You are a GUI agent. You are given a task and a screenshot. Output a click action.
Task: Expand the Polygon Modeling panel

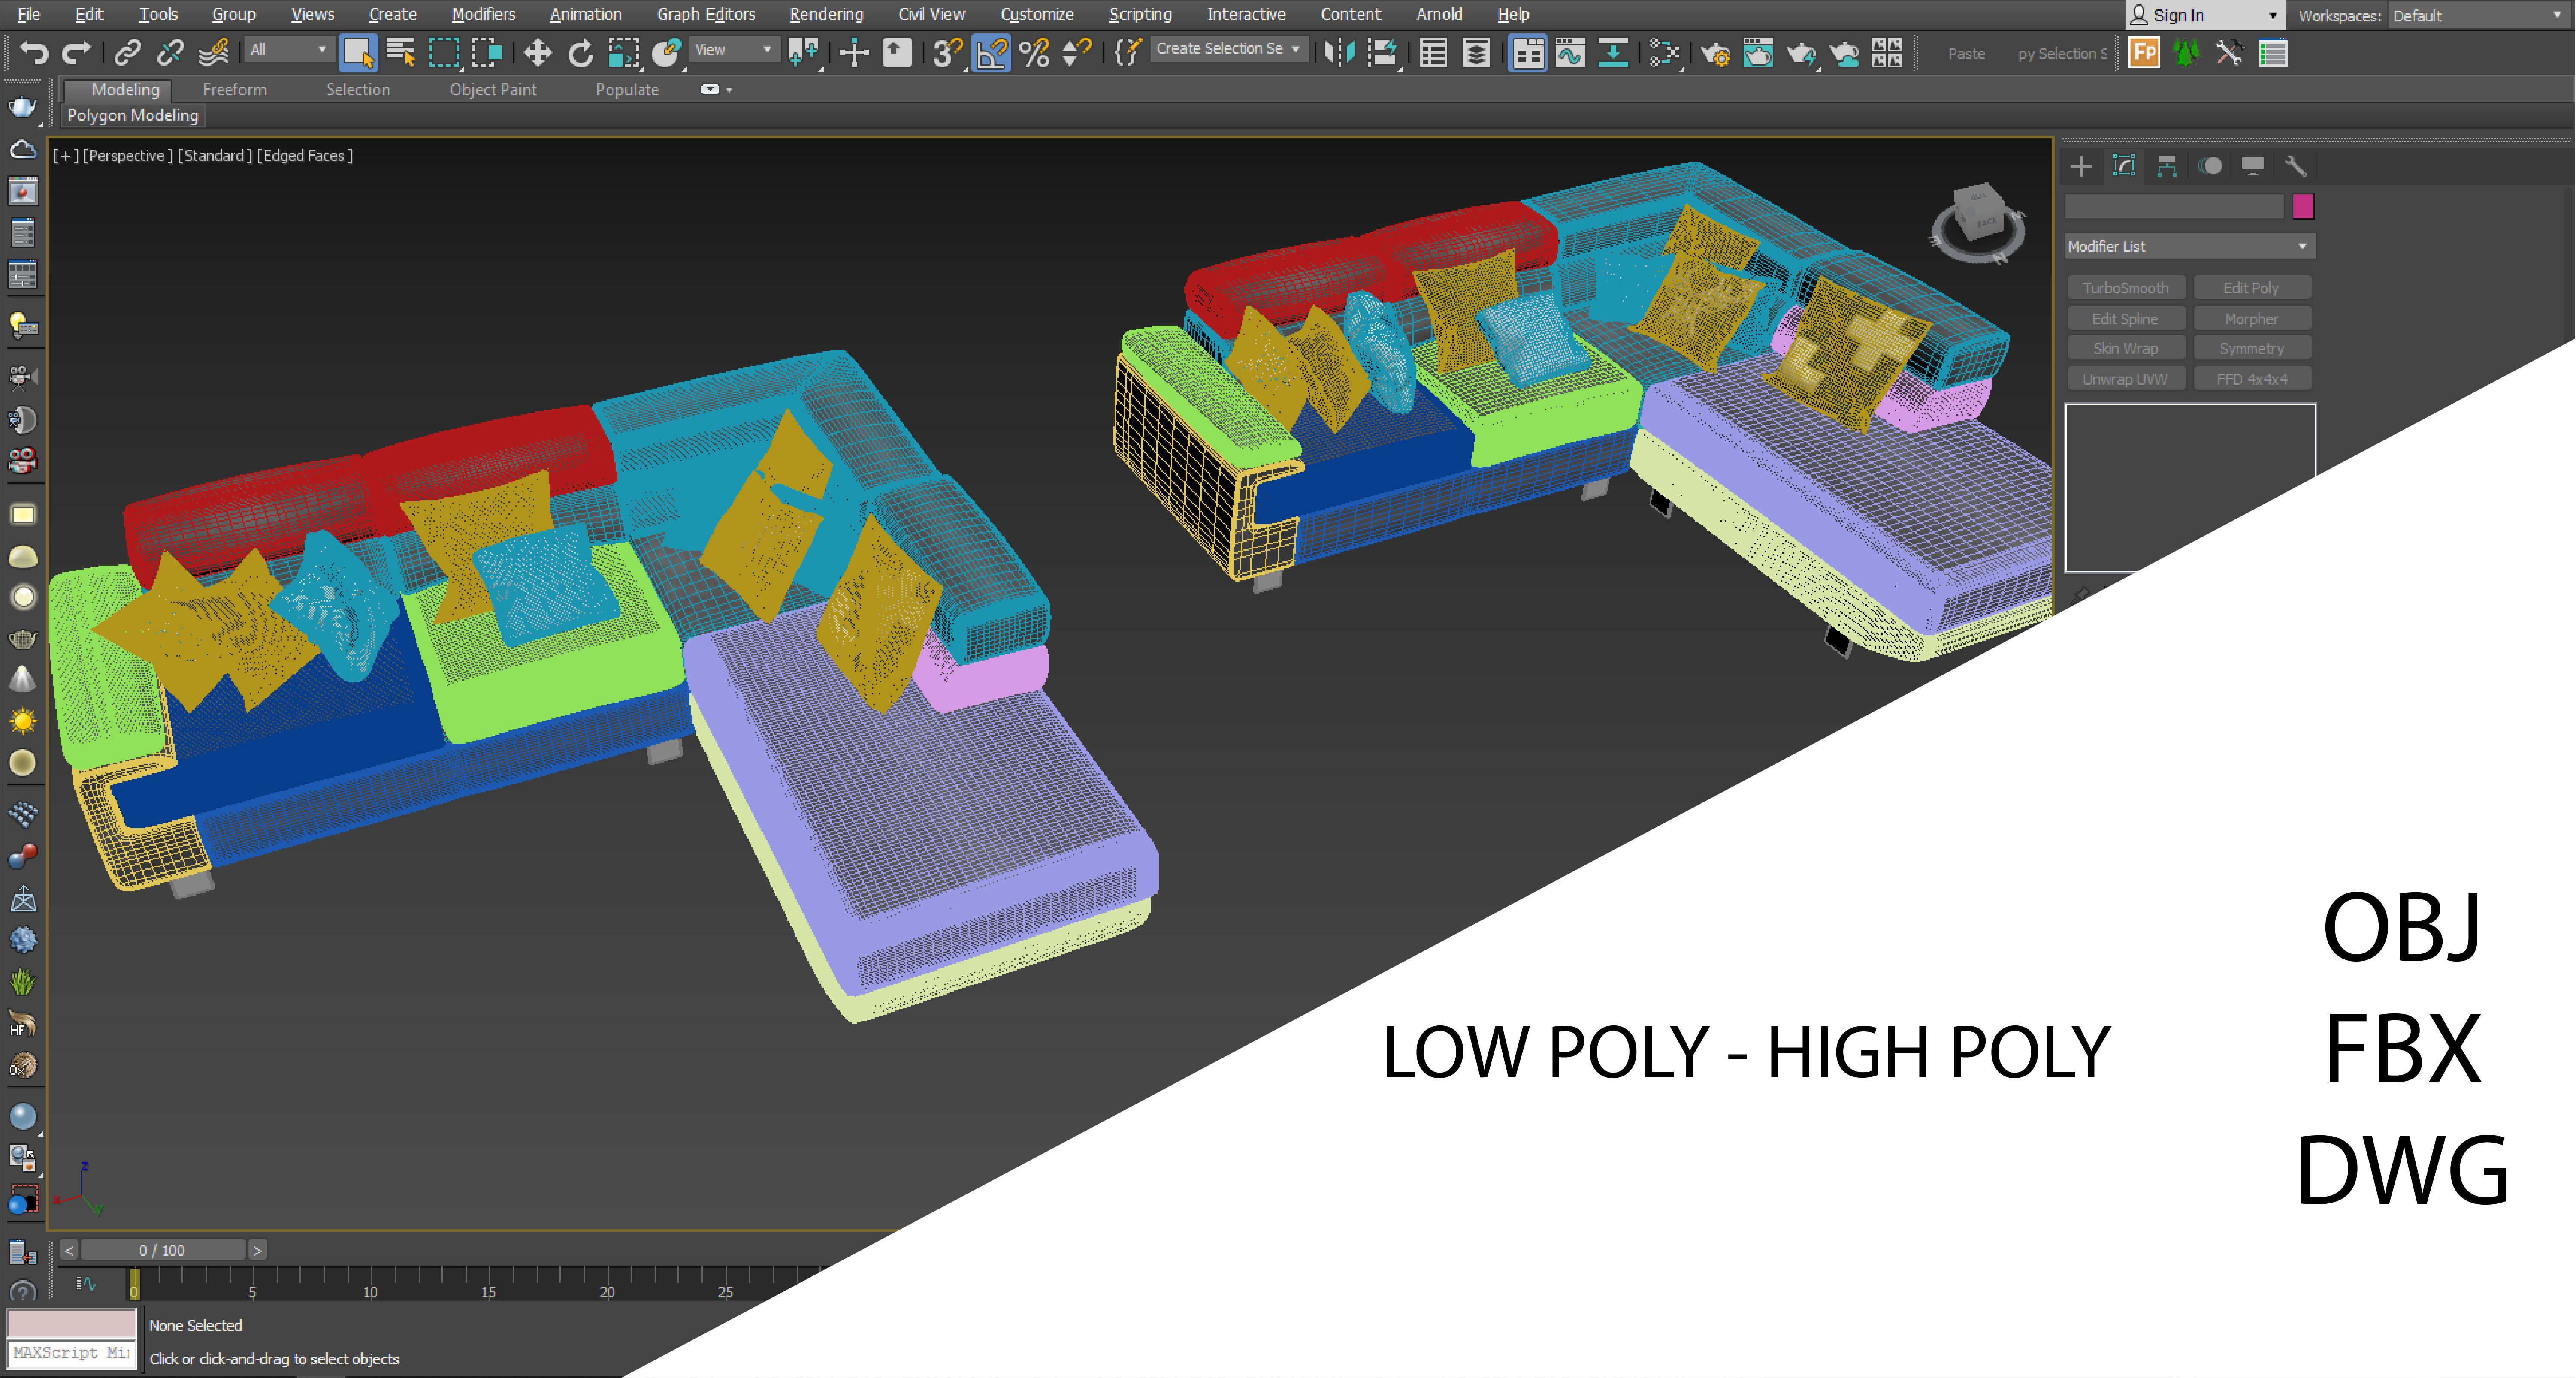coord(133,115)
